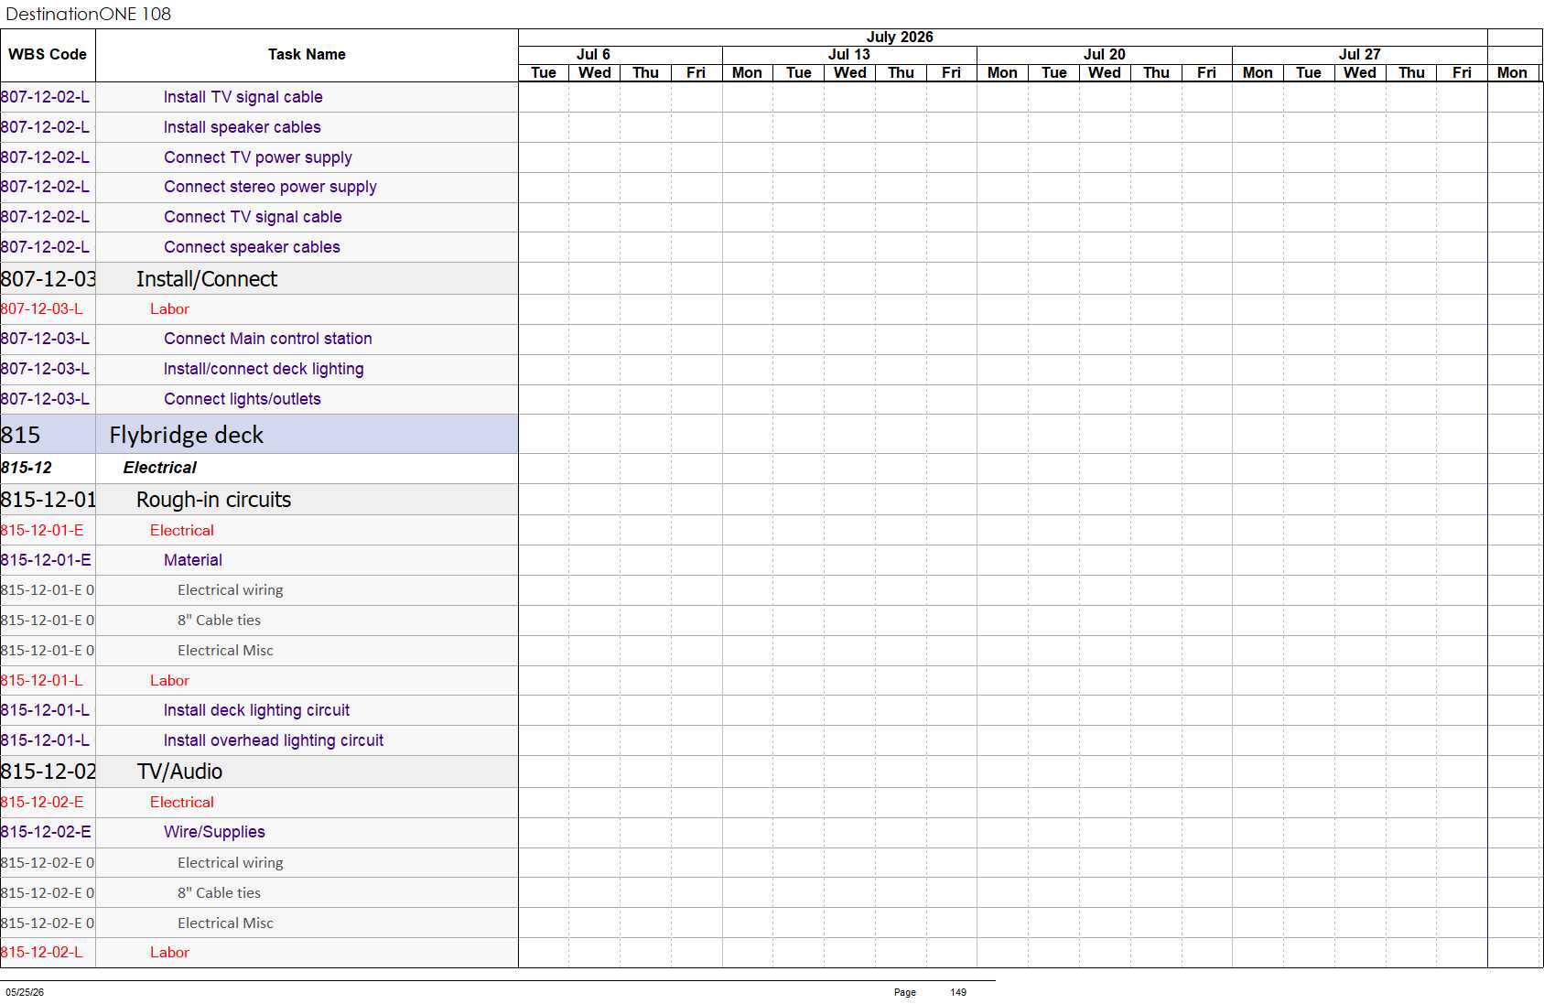The height and width of the screenshot is (1004, 1544).
Task: Select the 'Install deck lighting circuit' task
Action: pyautogui.click(x=256, y=710)
